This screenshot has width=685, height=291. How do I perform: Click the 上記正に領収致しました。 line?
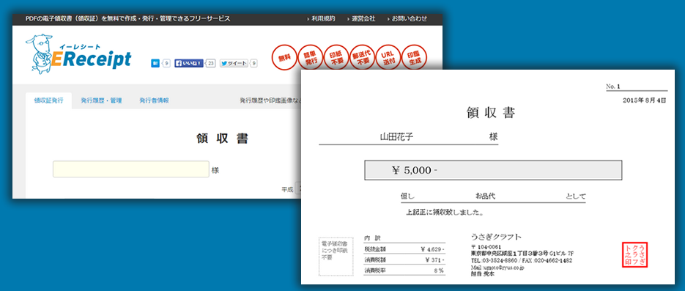pos(445,213)
